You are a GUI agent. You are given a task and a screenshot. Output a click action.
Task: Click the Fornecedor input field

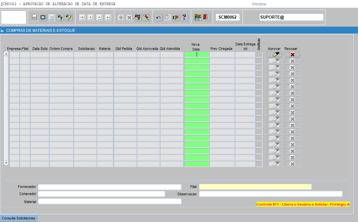coord(110,187)
